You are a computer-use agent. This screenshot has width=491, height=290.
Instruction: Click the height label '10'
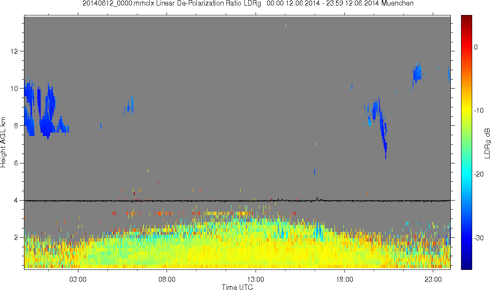coord(15,89)
